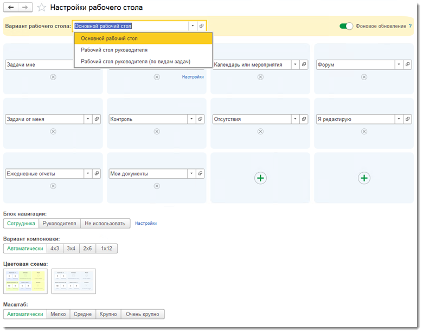The image size is (423, 333).
Task: Add page to favorites with star icon
Action: coord(42,8)
